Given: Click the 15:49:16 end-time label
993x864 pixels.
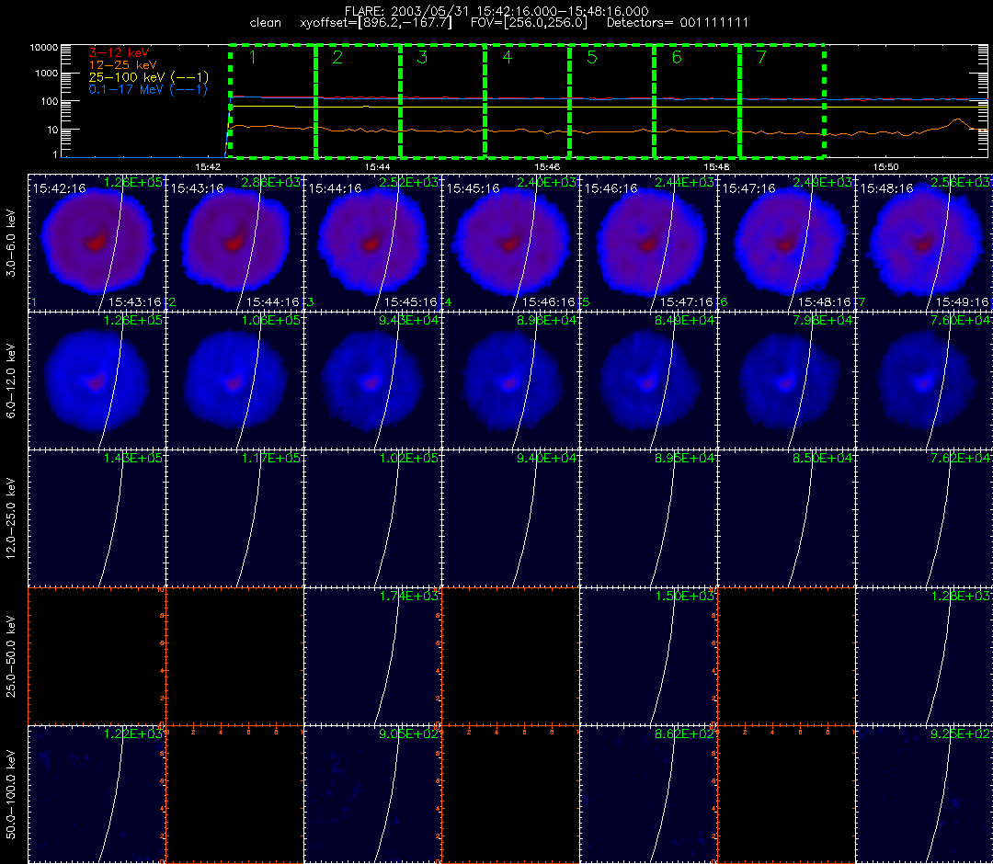Looking at the screenshot, I should [962, 302].
